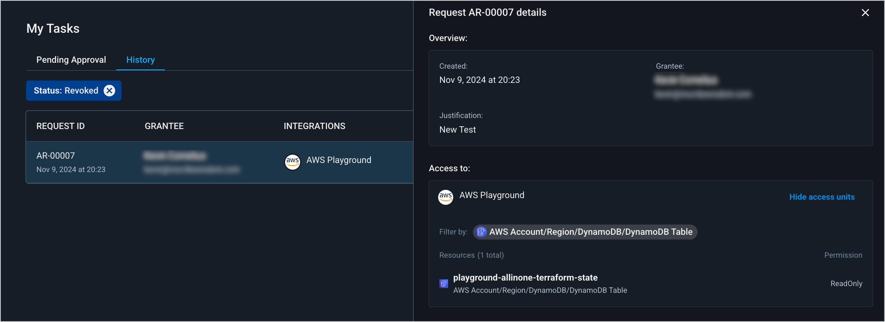Select the AWS Account/Region/DynamoDB/DynamoDB Table filter chip
Image resolution: width=885 pixels, height=322 pixels.
click(590, 232)
